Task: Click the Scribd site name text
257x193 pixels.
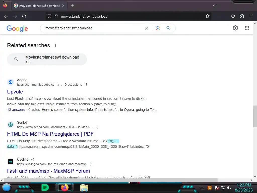Action: coord(22,122)
